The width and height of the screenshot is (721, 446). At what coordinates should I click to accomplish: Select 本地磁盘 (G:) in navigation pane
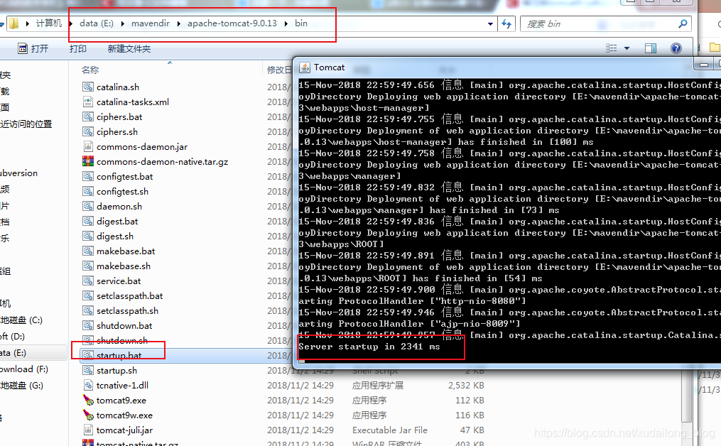point(21,386)
